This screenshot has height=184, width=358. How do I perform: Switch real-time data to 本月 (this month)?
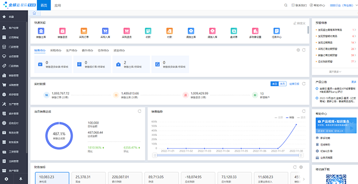coord(282,84)
